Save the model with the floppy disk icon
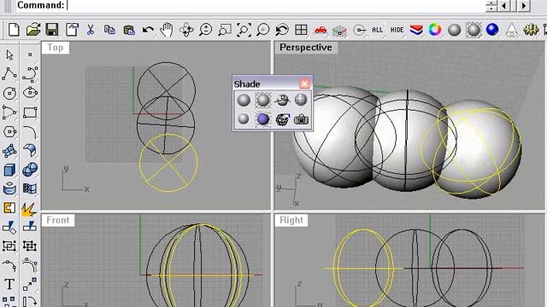The image size is (547, 307). 52,30
